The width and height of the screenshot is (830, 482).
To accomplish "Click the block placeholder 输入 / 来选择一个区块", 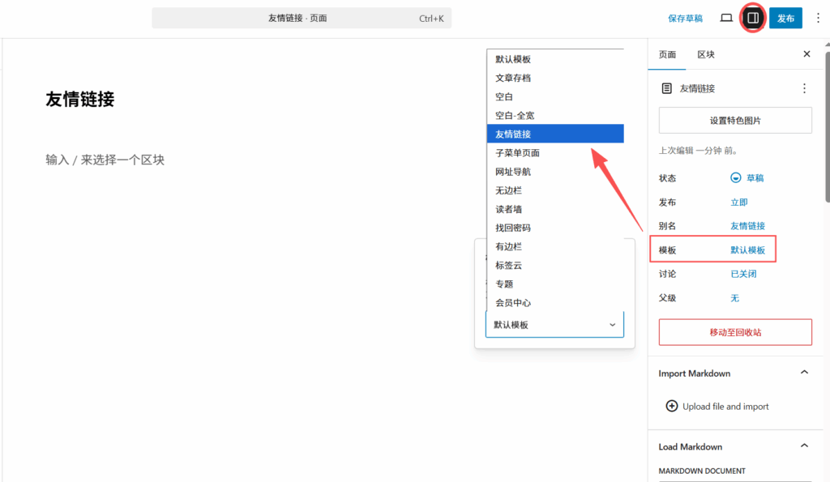I will tap(105, 160).
